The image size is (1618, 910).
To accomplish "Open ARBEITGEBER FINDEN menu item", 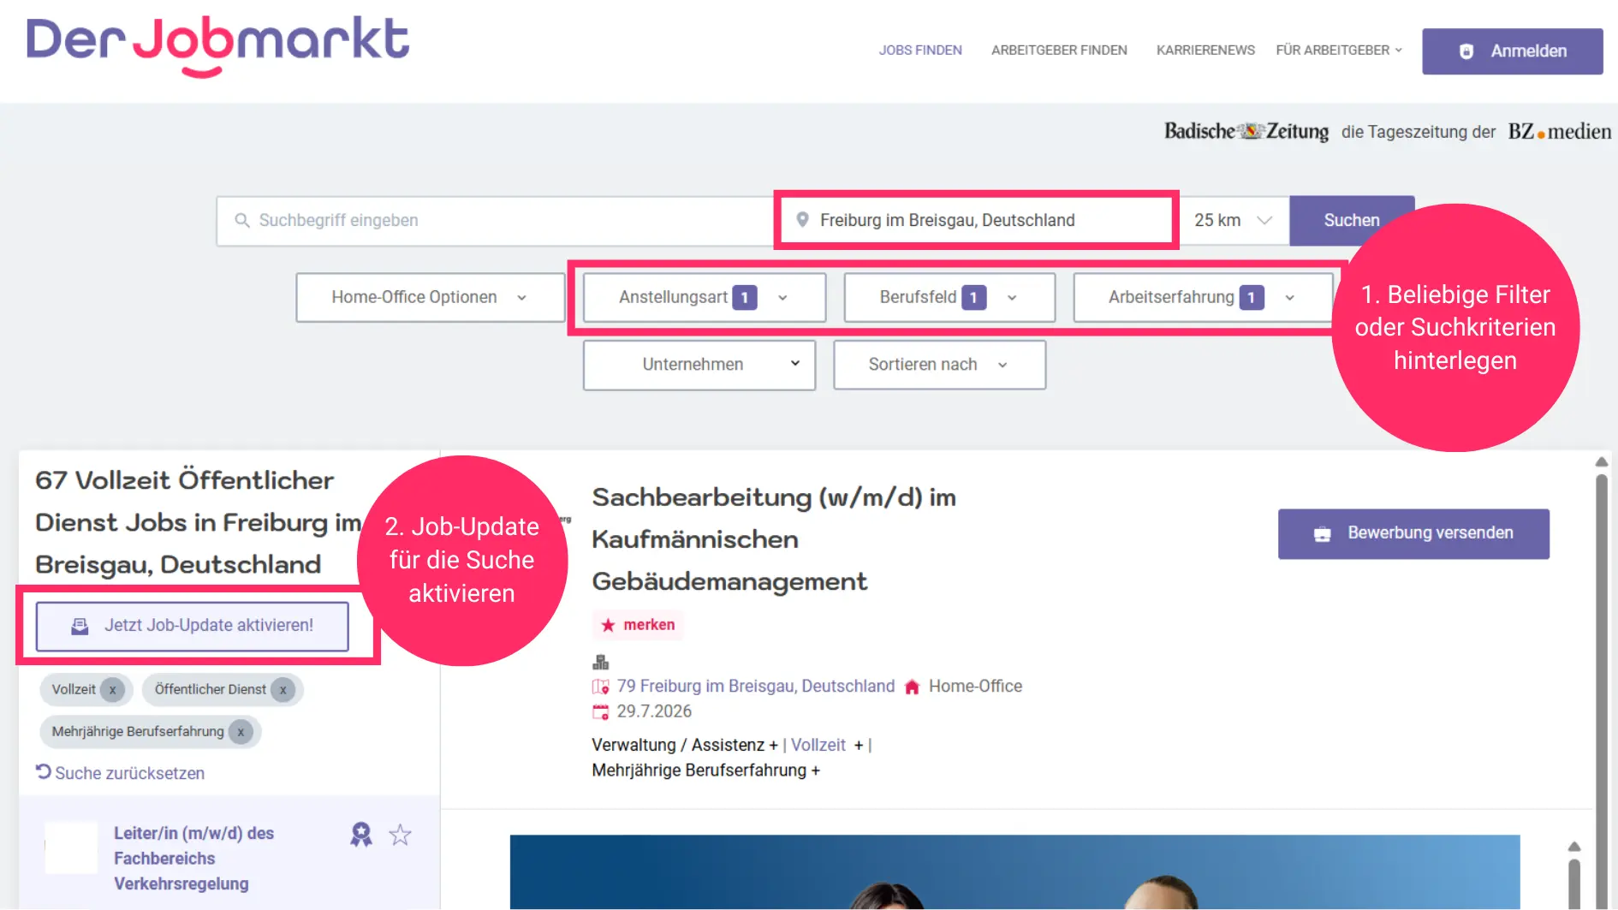I will point(1059,51).
